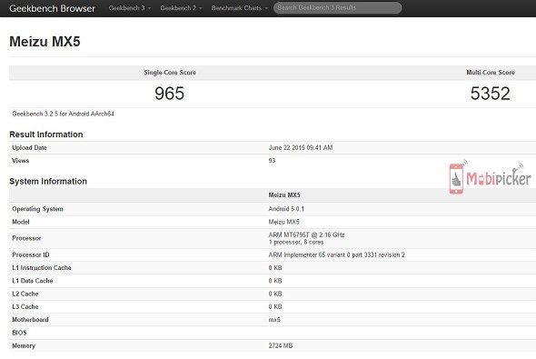Select the BIOS row label
Image resolution: width=536 pixels, height=359 pixels.
point(19,333)
